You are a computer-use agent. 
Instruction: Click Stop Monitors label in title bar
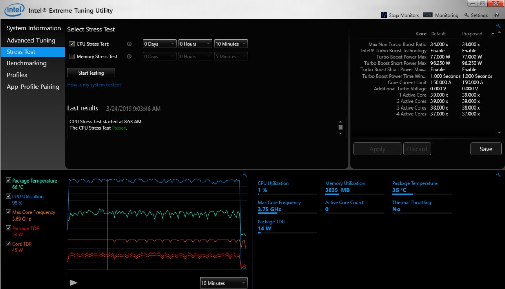pos(404,15)
